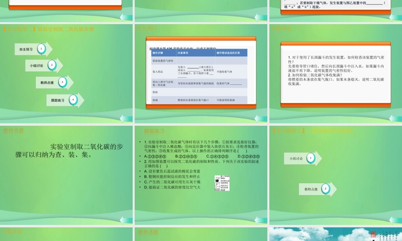Image resolution: width=402 pixels, height=241 pixels.
Task: Select answer option B.②①④③⑤
Action: (186, 156)
